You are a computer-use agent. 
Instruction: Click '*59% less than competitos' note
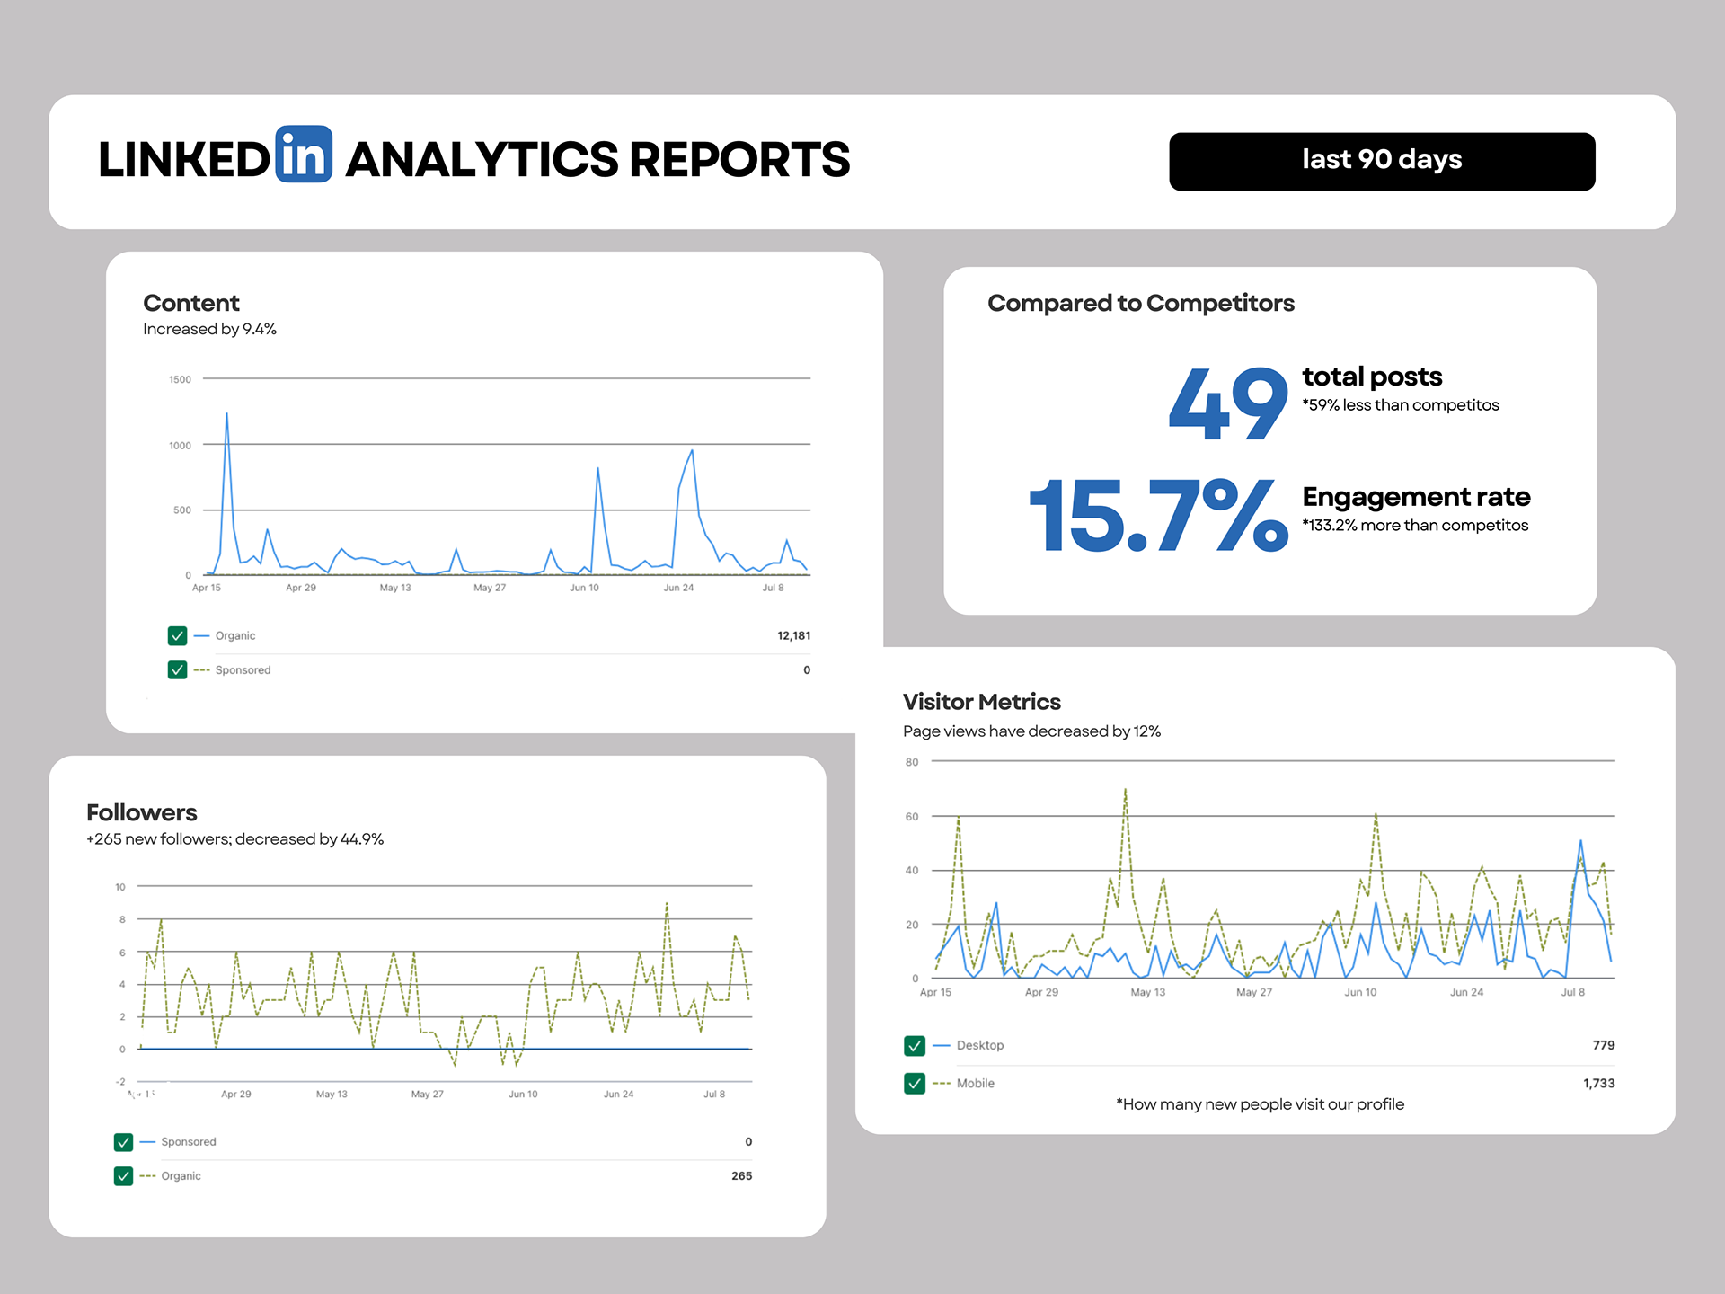1401,405
